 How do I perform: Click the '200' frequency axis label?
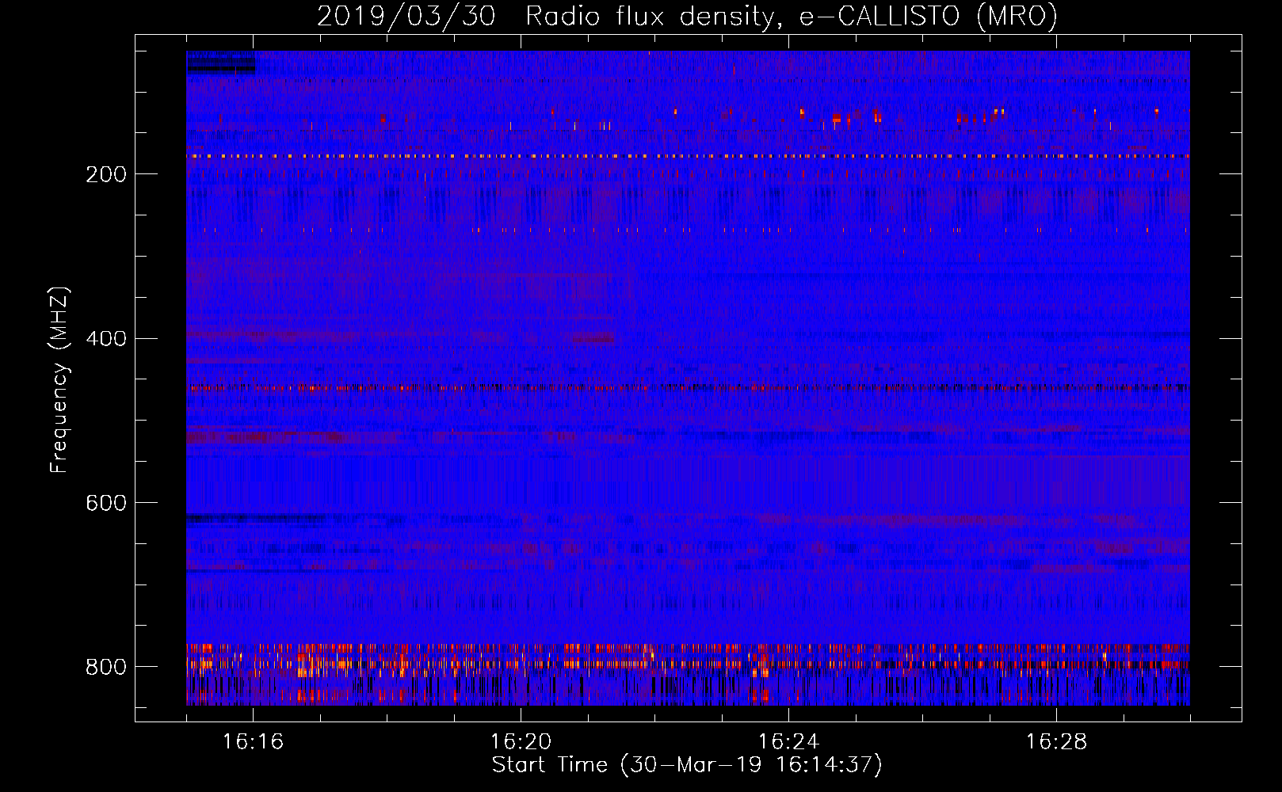(106, 174)
